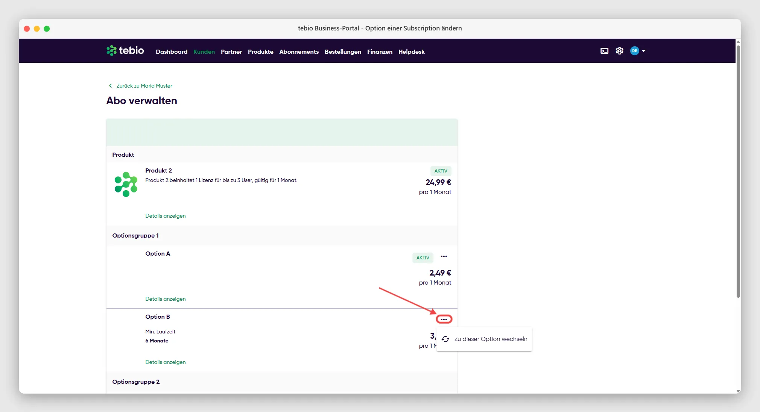Go to the Kunden section
The height and width of the screenshot is (412, 760).
204,51
